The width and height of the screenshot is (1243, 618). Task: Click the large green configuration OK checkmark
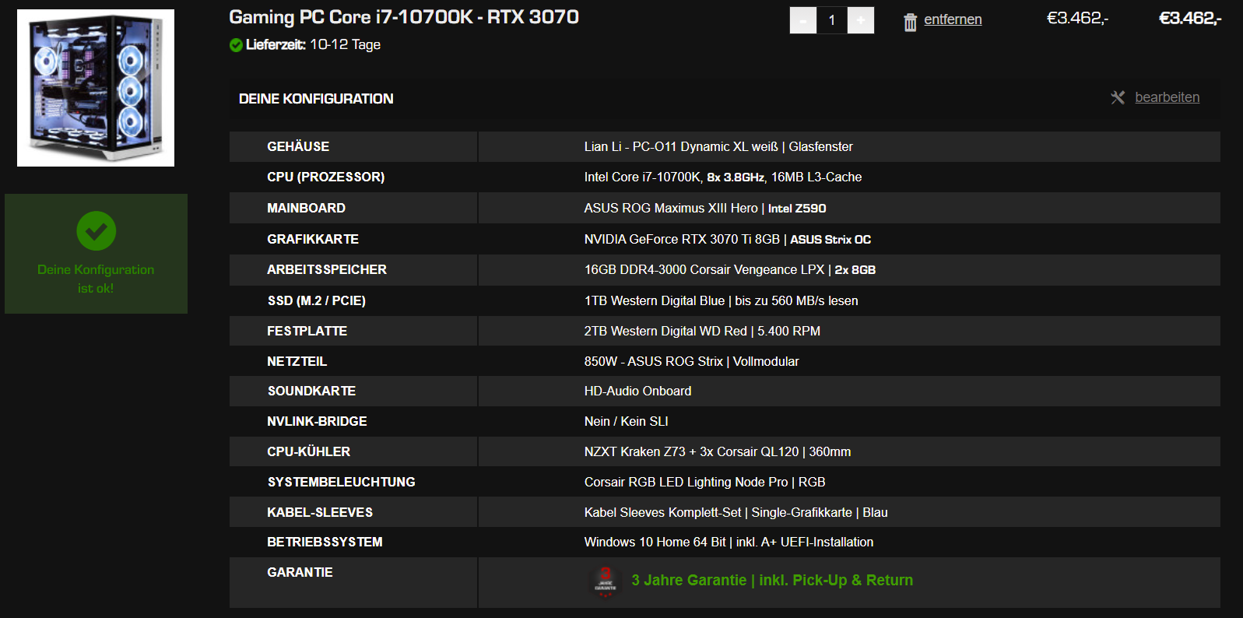tap(97, 231)
